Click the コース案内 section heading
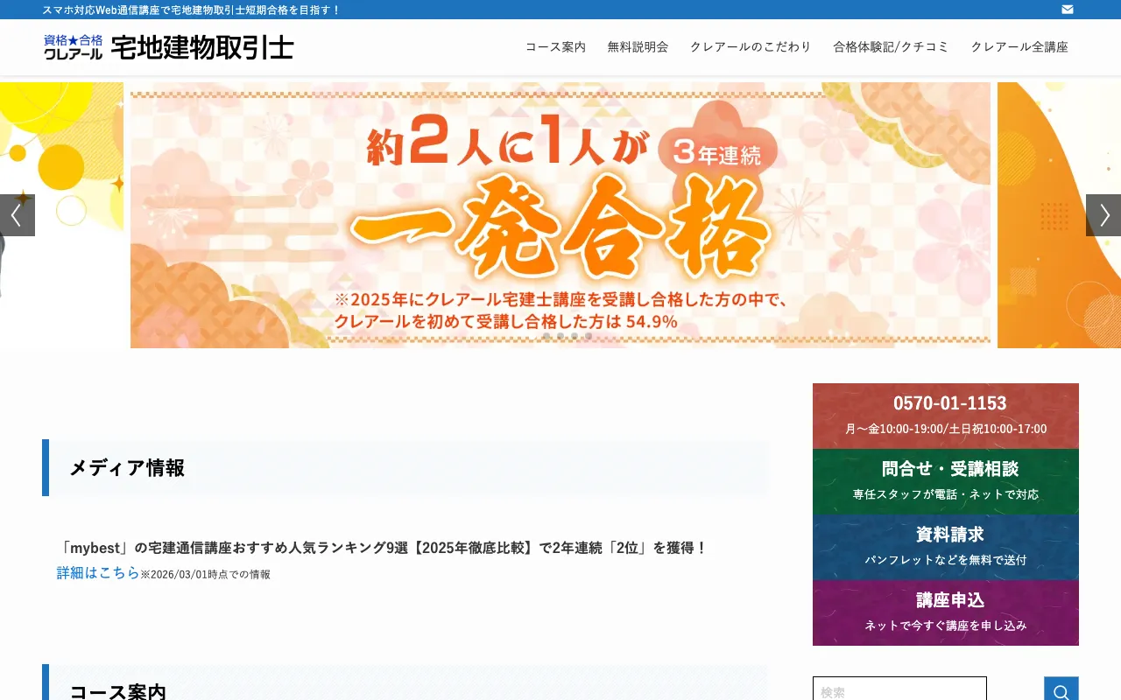The image size is (1121, 700). click(117, 691)
